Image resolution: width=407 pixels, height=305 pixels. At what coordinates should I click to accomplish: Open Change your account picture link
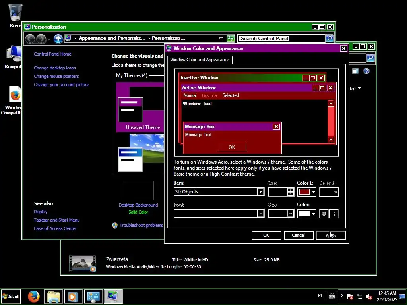coord(62,85)
